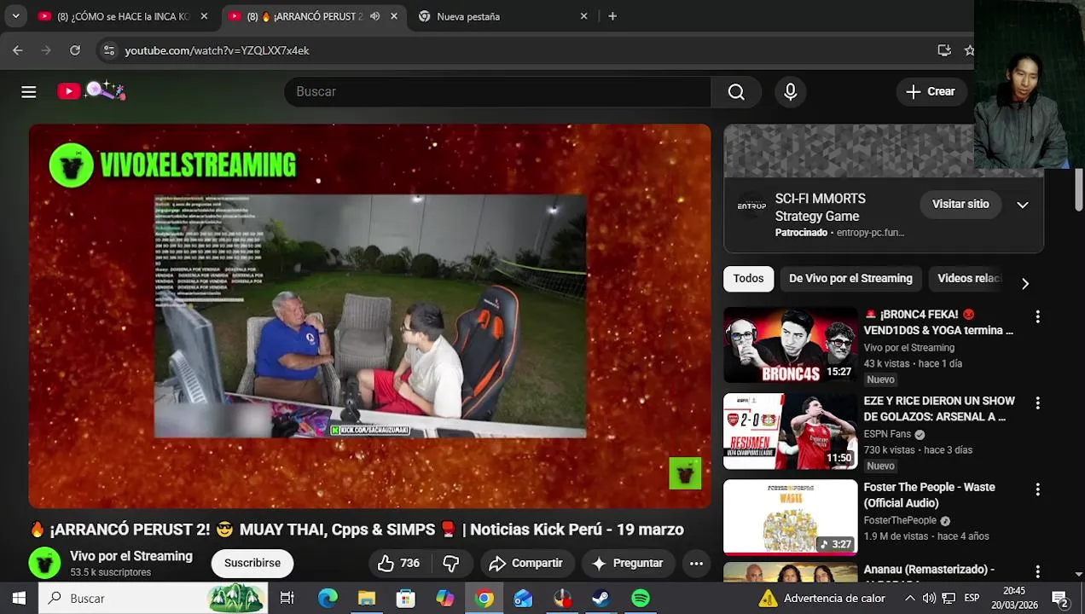Open the Advertencia de calor weather widget
1085x614 pixels.
(x=822, y=598)
